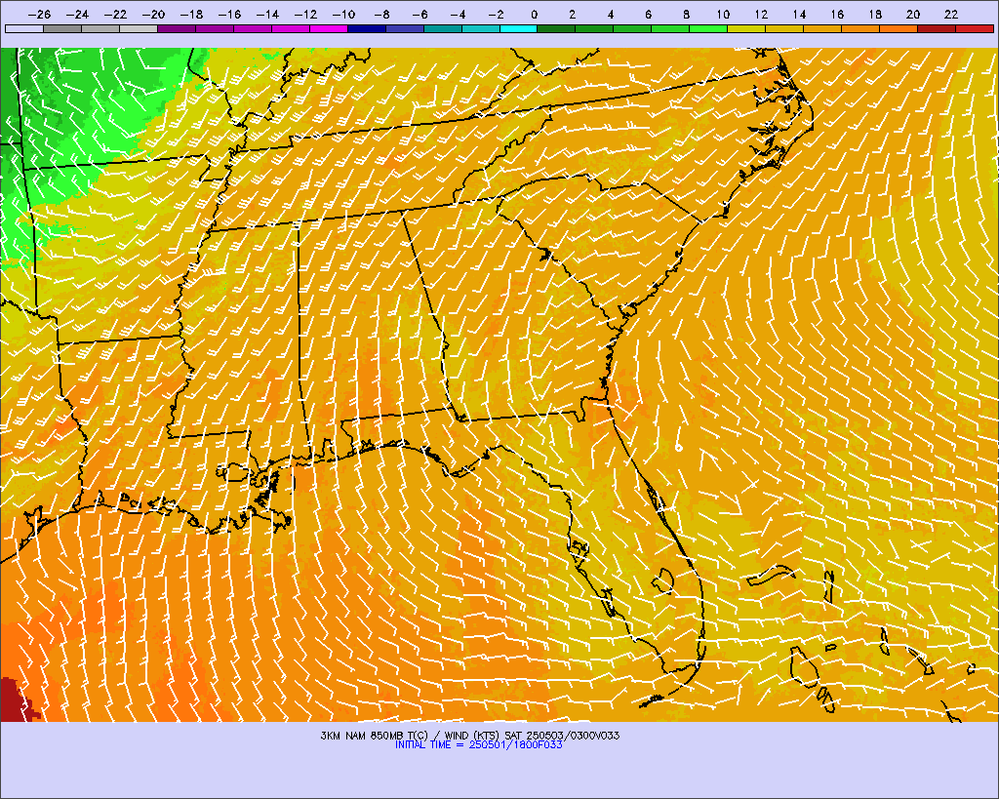Viewport: 999px width, 799px height.
Task: Click the -8 scale label
Action: point(381,15)
